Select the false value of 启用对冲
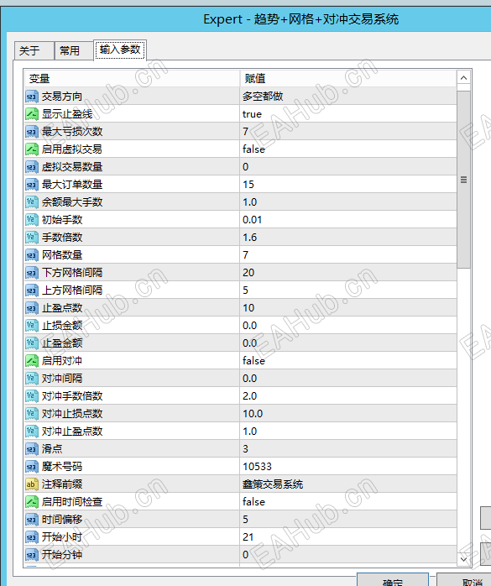This screenshot has width=491, height=586. pyautogui.click(x=253, y=361)
